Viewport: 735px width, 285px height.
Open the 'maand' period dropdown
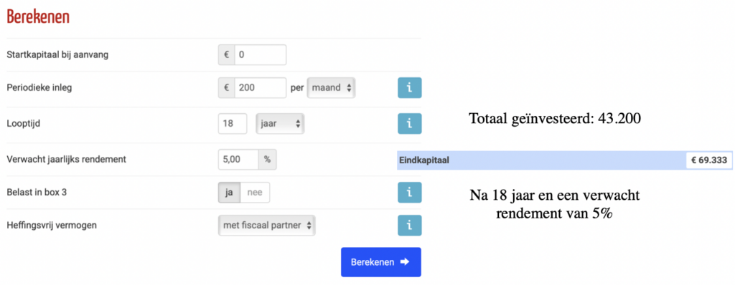(331, 87)
